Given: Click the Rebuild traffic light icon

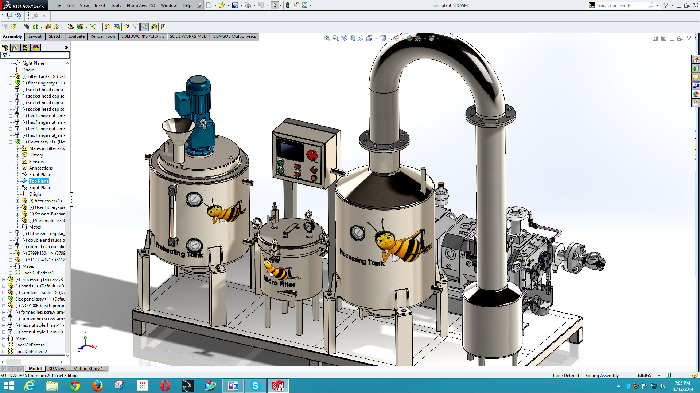Looking at the screenshot, I should [x=288, y=5].
